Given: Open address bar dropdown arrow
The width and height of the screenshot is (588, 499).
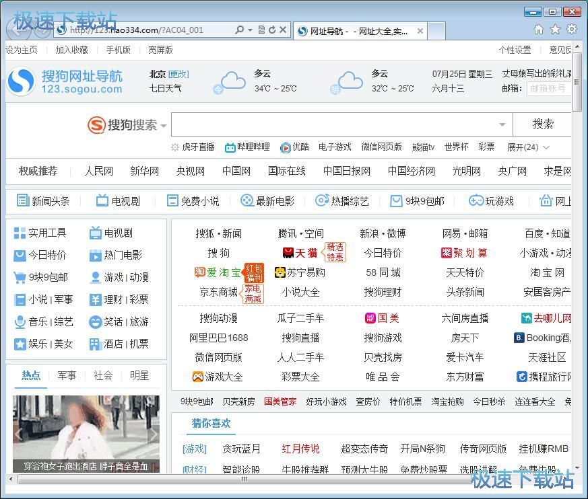Looking at the screenshot, I should coord(250,30).
